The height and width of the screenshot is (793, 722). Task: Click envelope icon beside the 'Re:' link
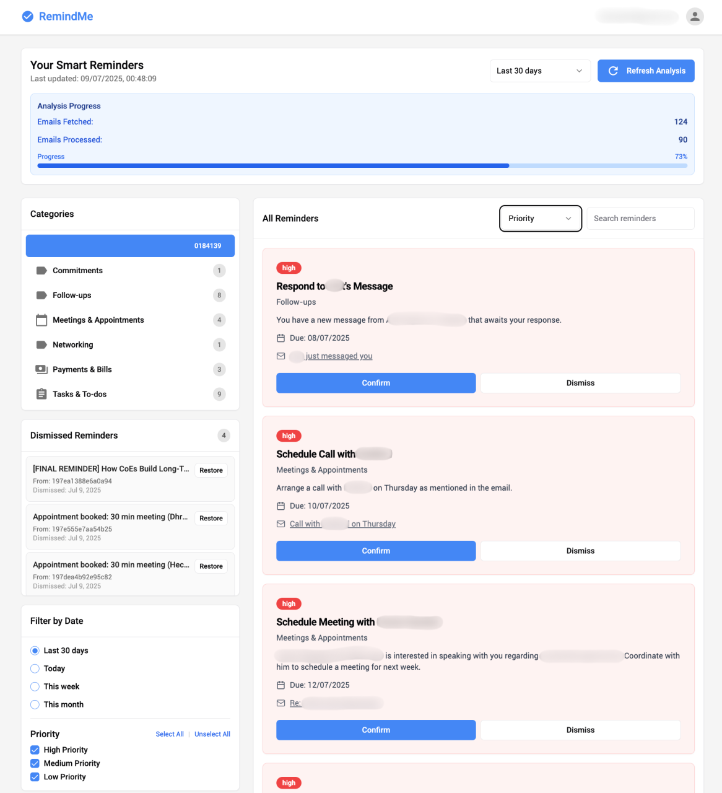click(x=281, y=703)
